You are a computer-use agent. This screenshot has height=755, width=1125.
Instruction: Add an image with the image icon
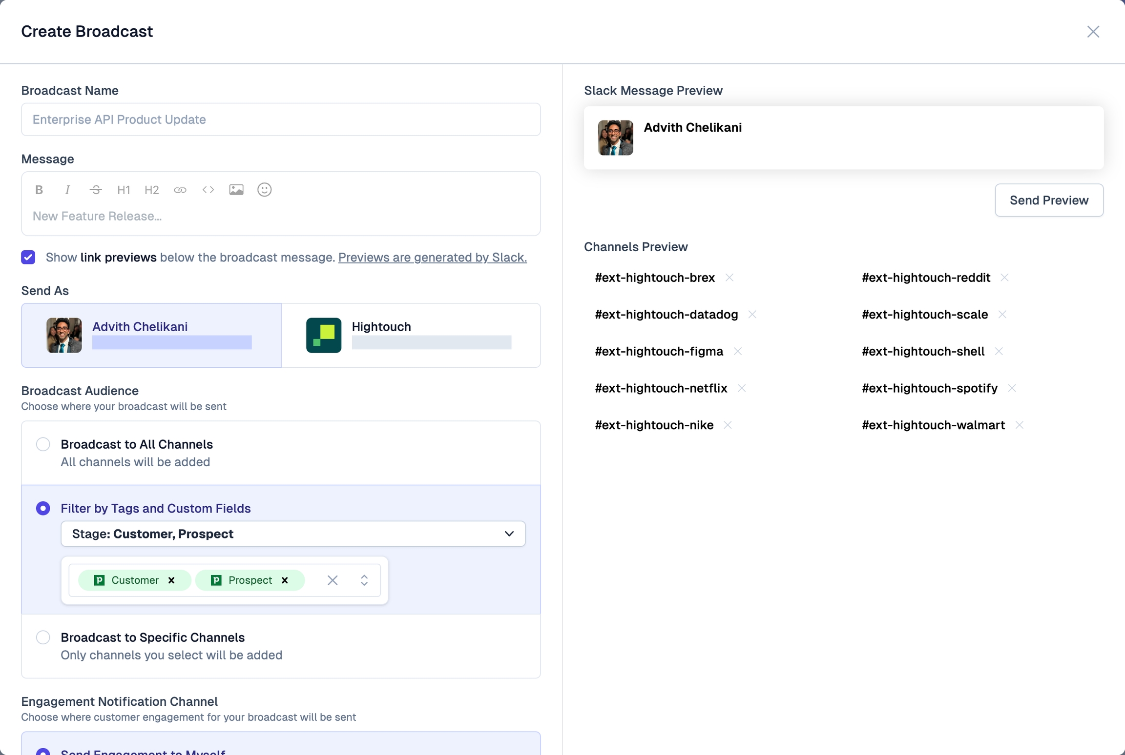(236, 190)
